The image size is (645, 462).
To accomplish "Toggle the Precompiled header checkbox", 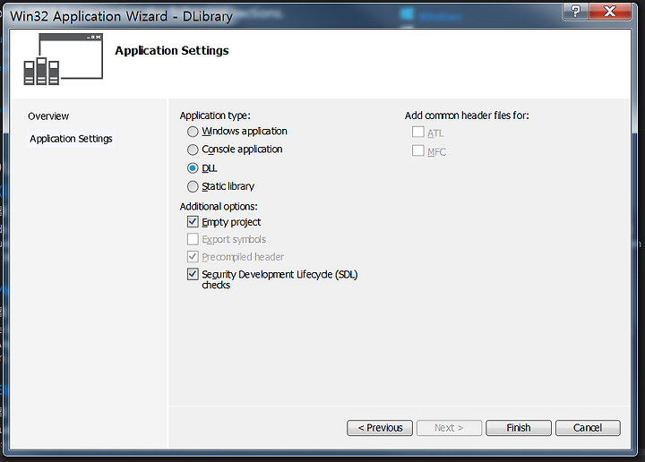I will pyautogui.click(x=193, y=257).
